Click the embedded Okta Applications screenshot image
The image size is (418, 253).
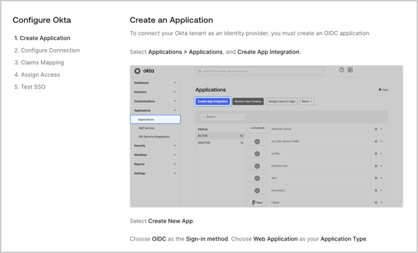point(266,136)
